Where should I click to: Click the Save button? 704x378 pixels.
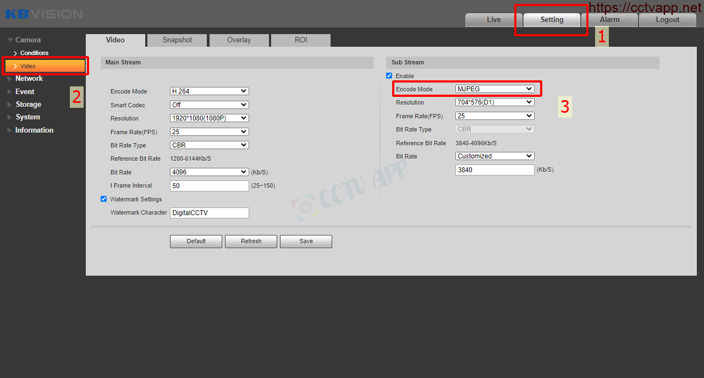click(306, 241)
